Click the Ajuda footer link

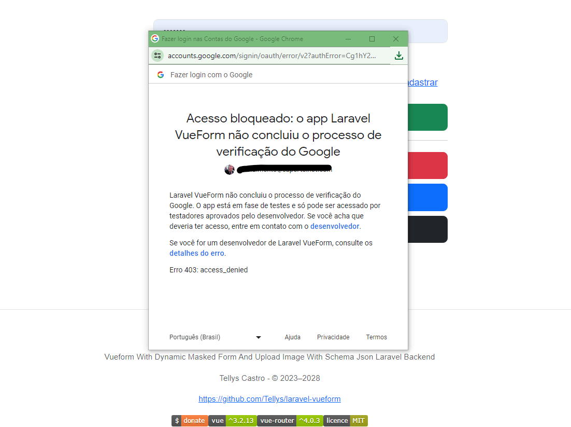pos(292,337)
